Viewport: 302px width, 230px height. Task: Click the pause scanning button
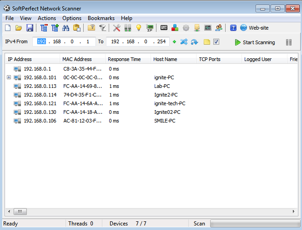tap(289, 42)
